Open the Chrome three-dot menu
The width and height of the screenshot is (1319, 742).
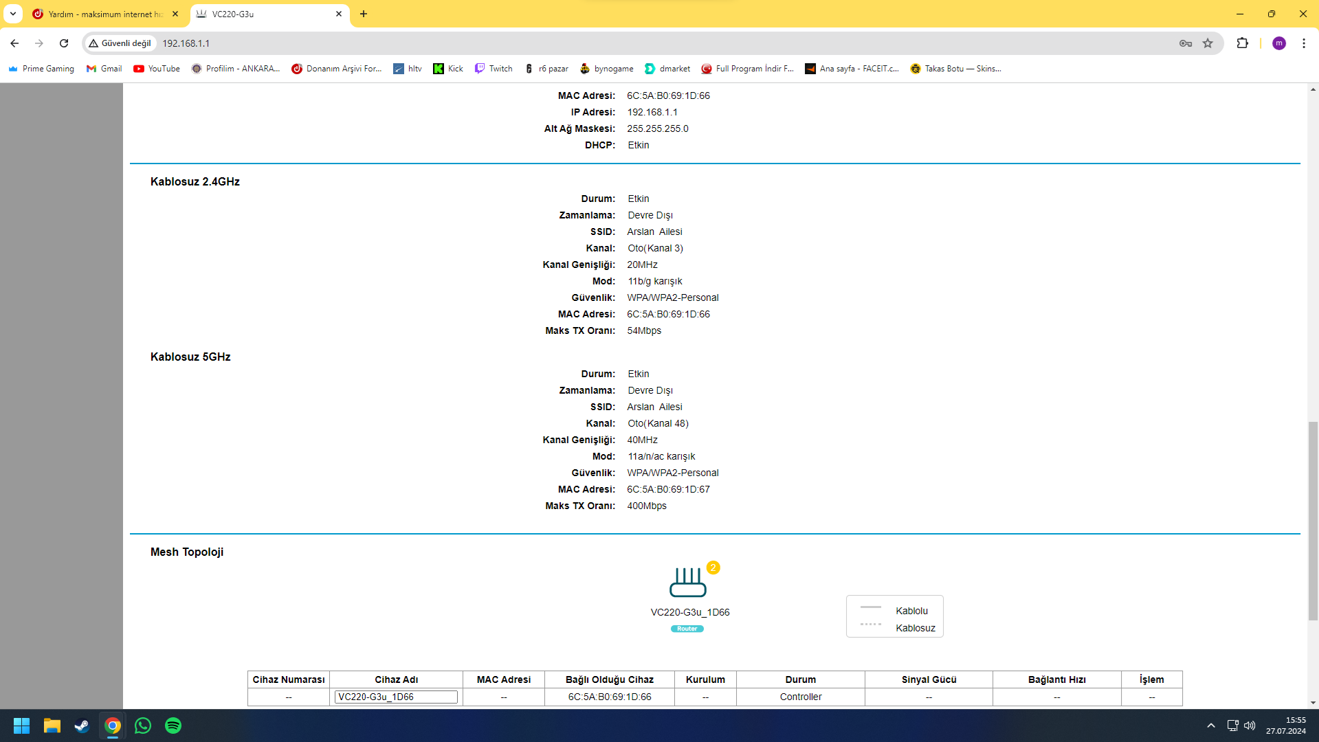click(1304, 43)
